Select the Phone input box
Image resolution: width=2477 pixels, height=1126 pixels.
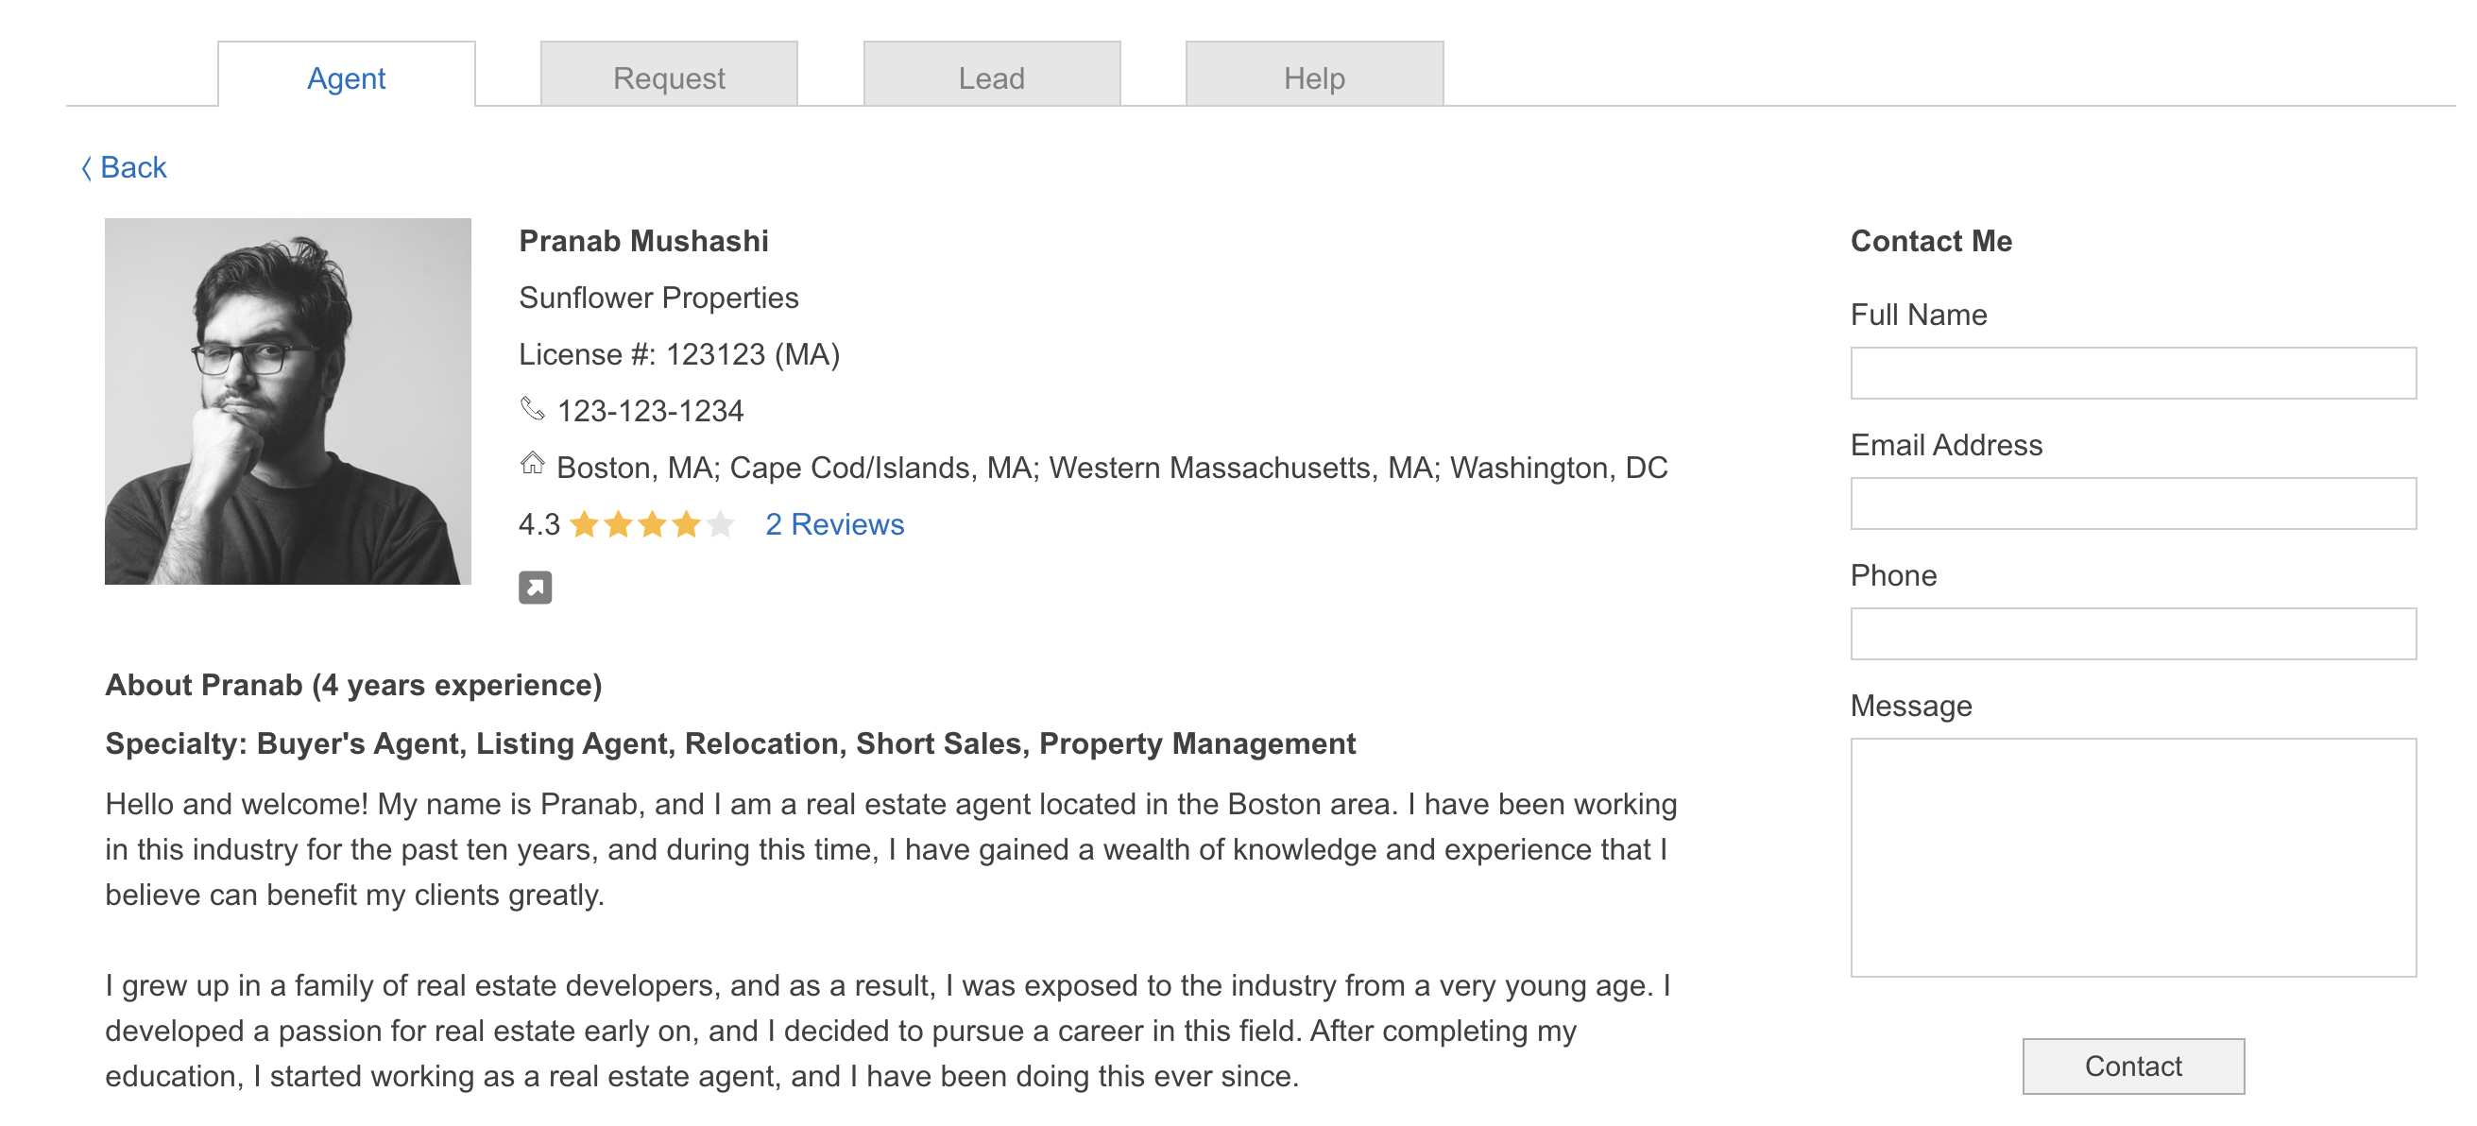point(2132,634)
